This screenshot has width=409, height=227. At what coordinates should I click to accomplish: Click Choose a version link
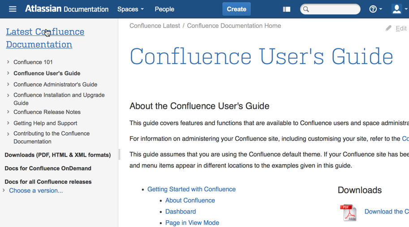(36, 191)
